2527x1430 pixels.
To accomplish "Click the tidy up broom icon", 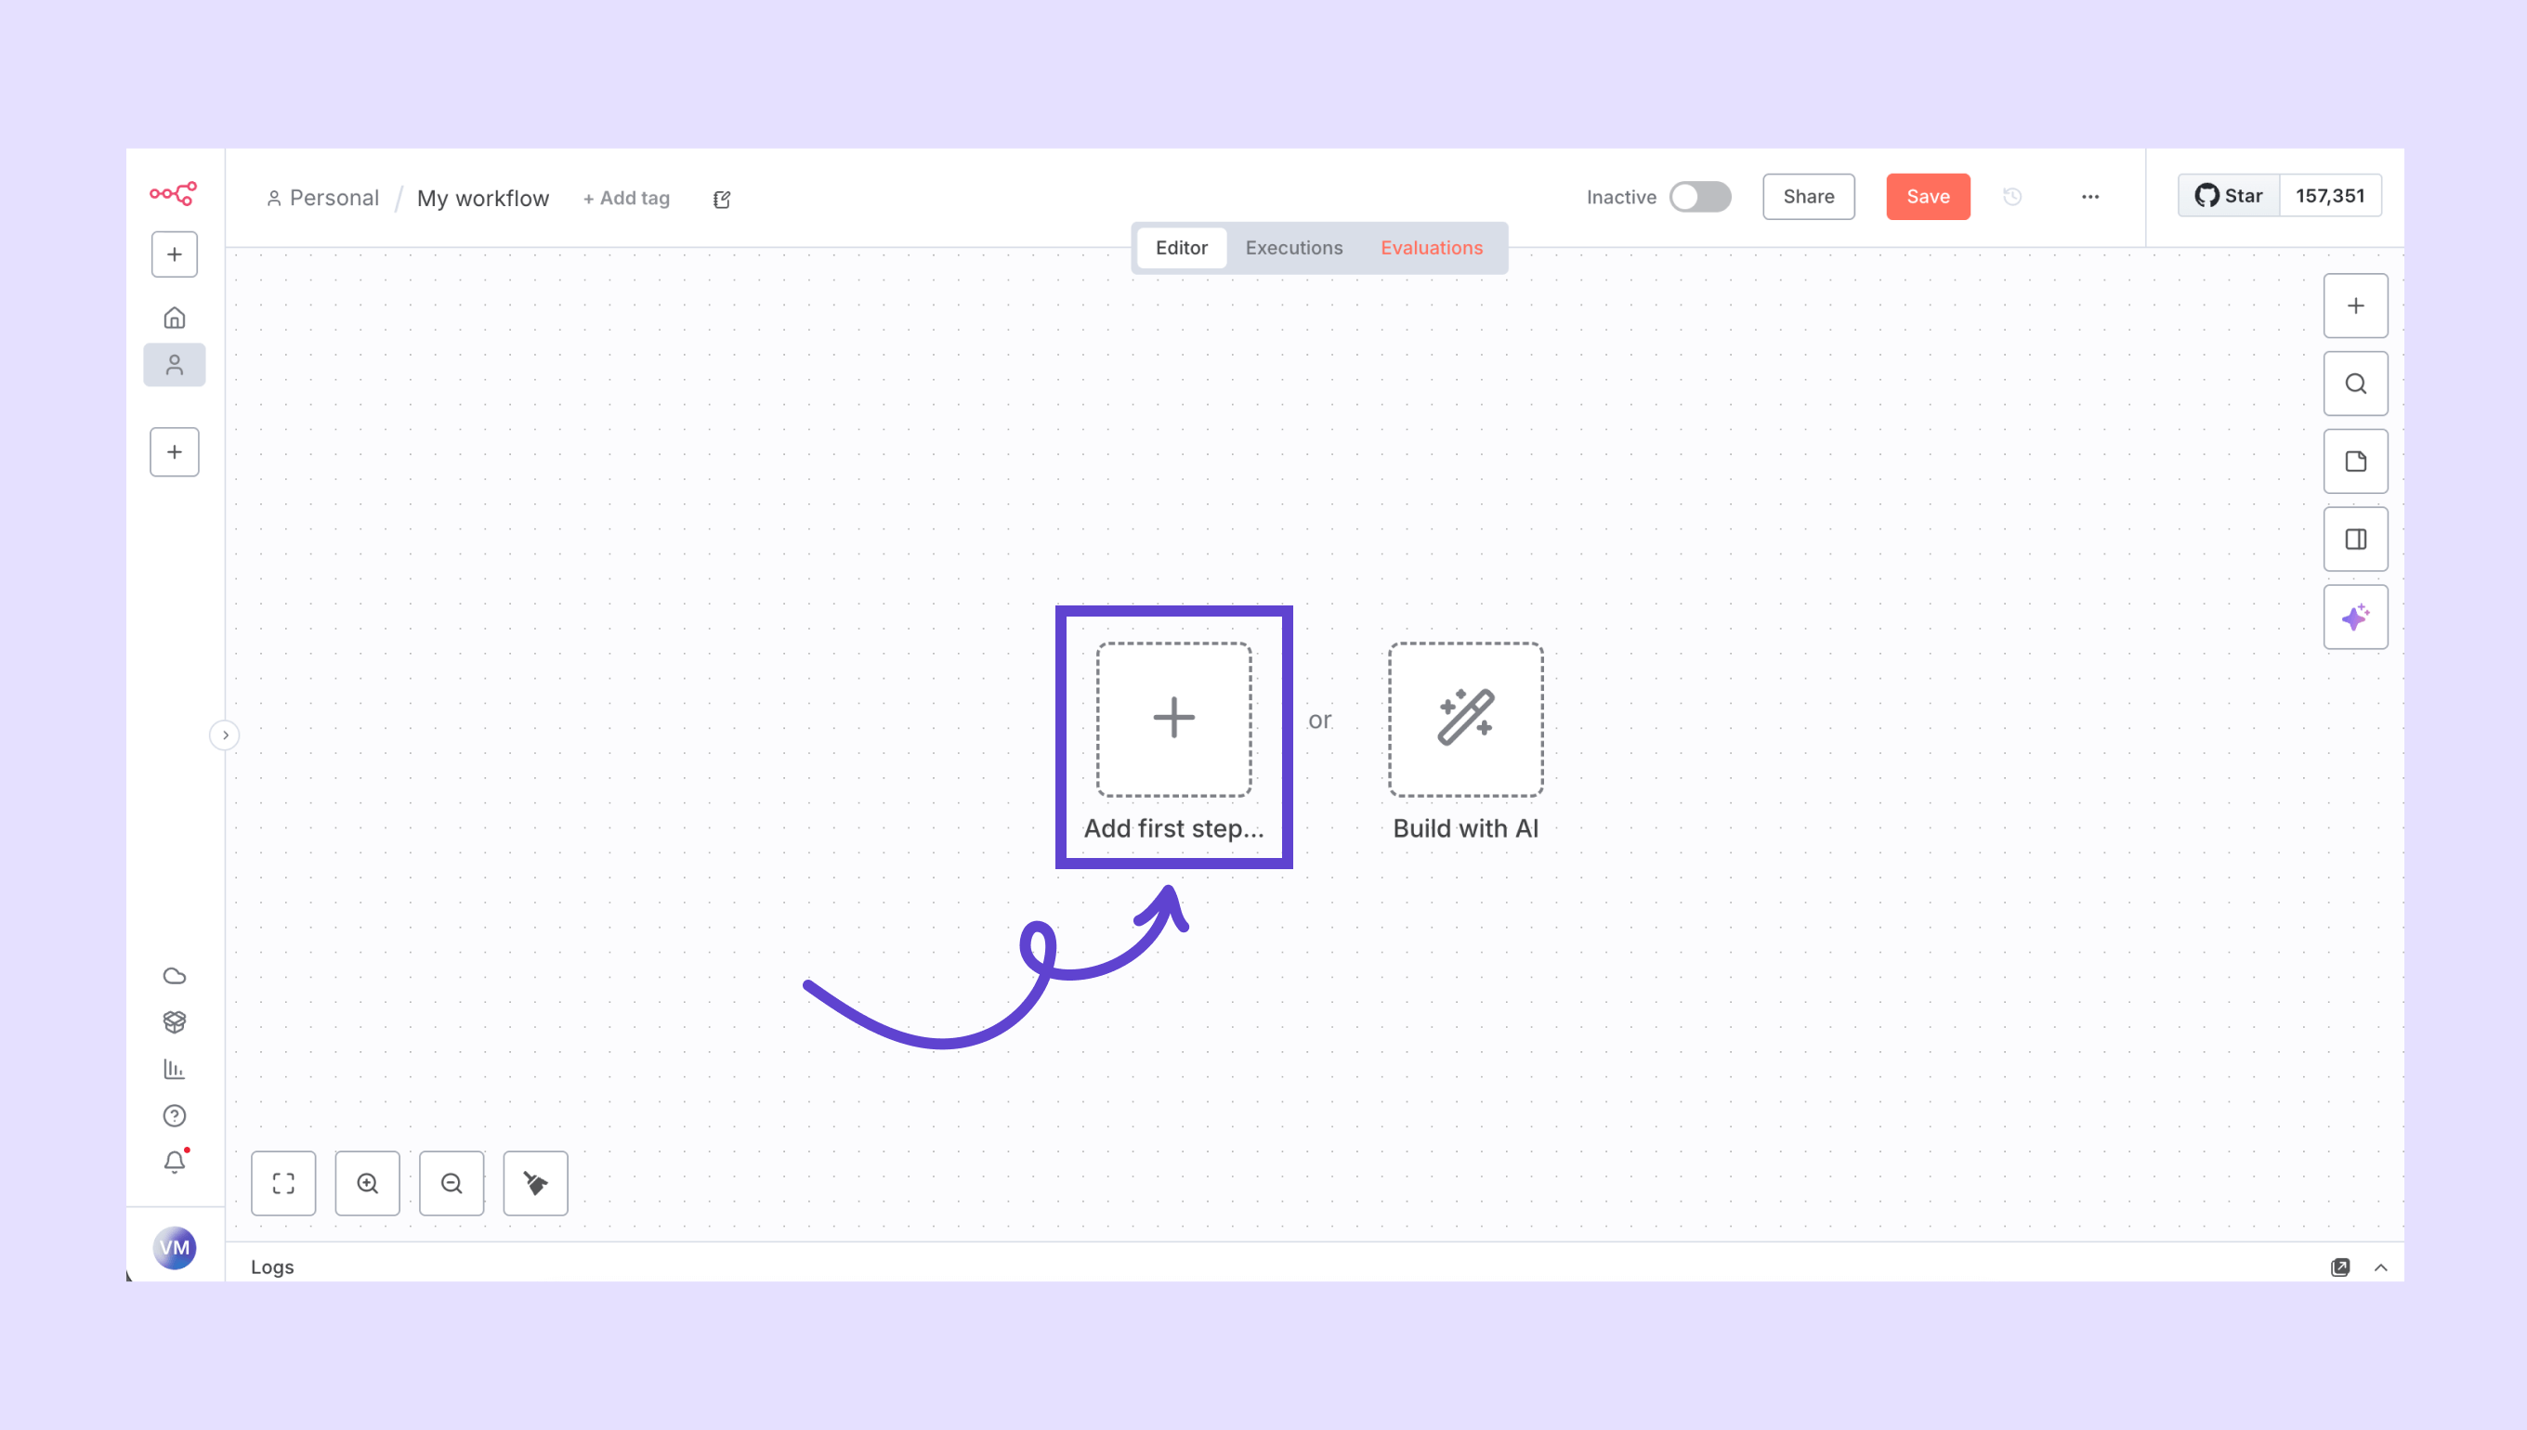I will point(535,1182).
